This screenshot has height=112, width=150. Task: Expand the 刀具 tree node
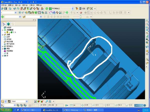(2, 35)
